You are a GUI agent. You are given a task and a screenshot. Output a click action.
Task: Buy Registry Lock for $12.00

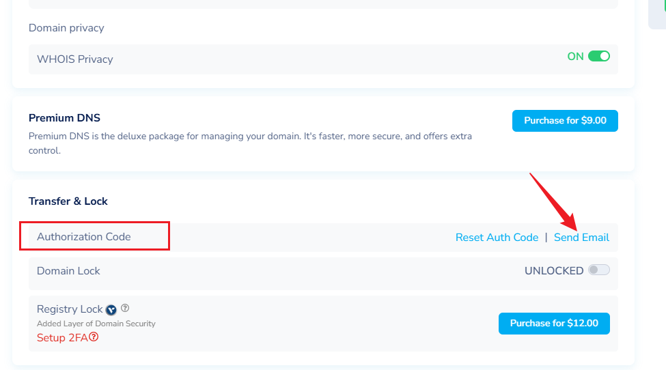[x=554, y=323]
